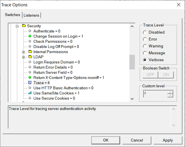This screenshot has width=185, height=147.
Task: Click the tree view scrollbar thumb
Action: [132, 62]
